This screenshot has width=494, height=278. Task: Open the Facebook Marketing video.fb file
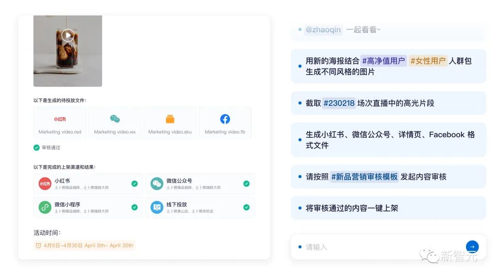point(225,123)
